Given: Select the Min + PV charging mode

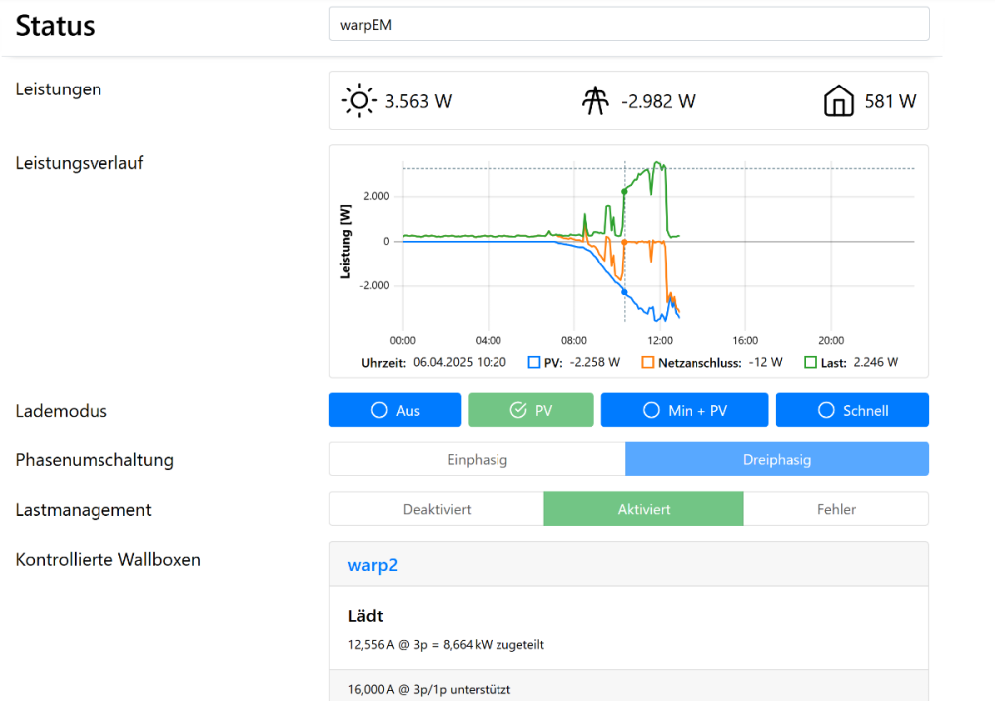Looking at the screenshot, I should (685, 410).
